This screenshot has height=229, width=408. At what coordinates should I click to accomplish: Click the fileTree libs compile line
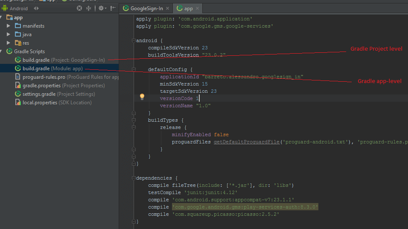point(221,186)
